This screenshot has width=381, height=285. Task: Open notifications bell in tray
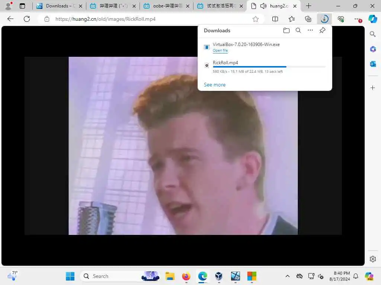coord(356,276)
